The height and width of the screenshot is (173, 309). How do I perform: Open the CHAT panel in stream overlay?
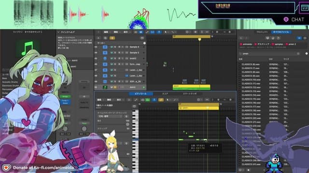[294, 19]
